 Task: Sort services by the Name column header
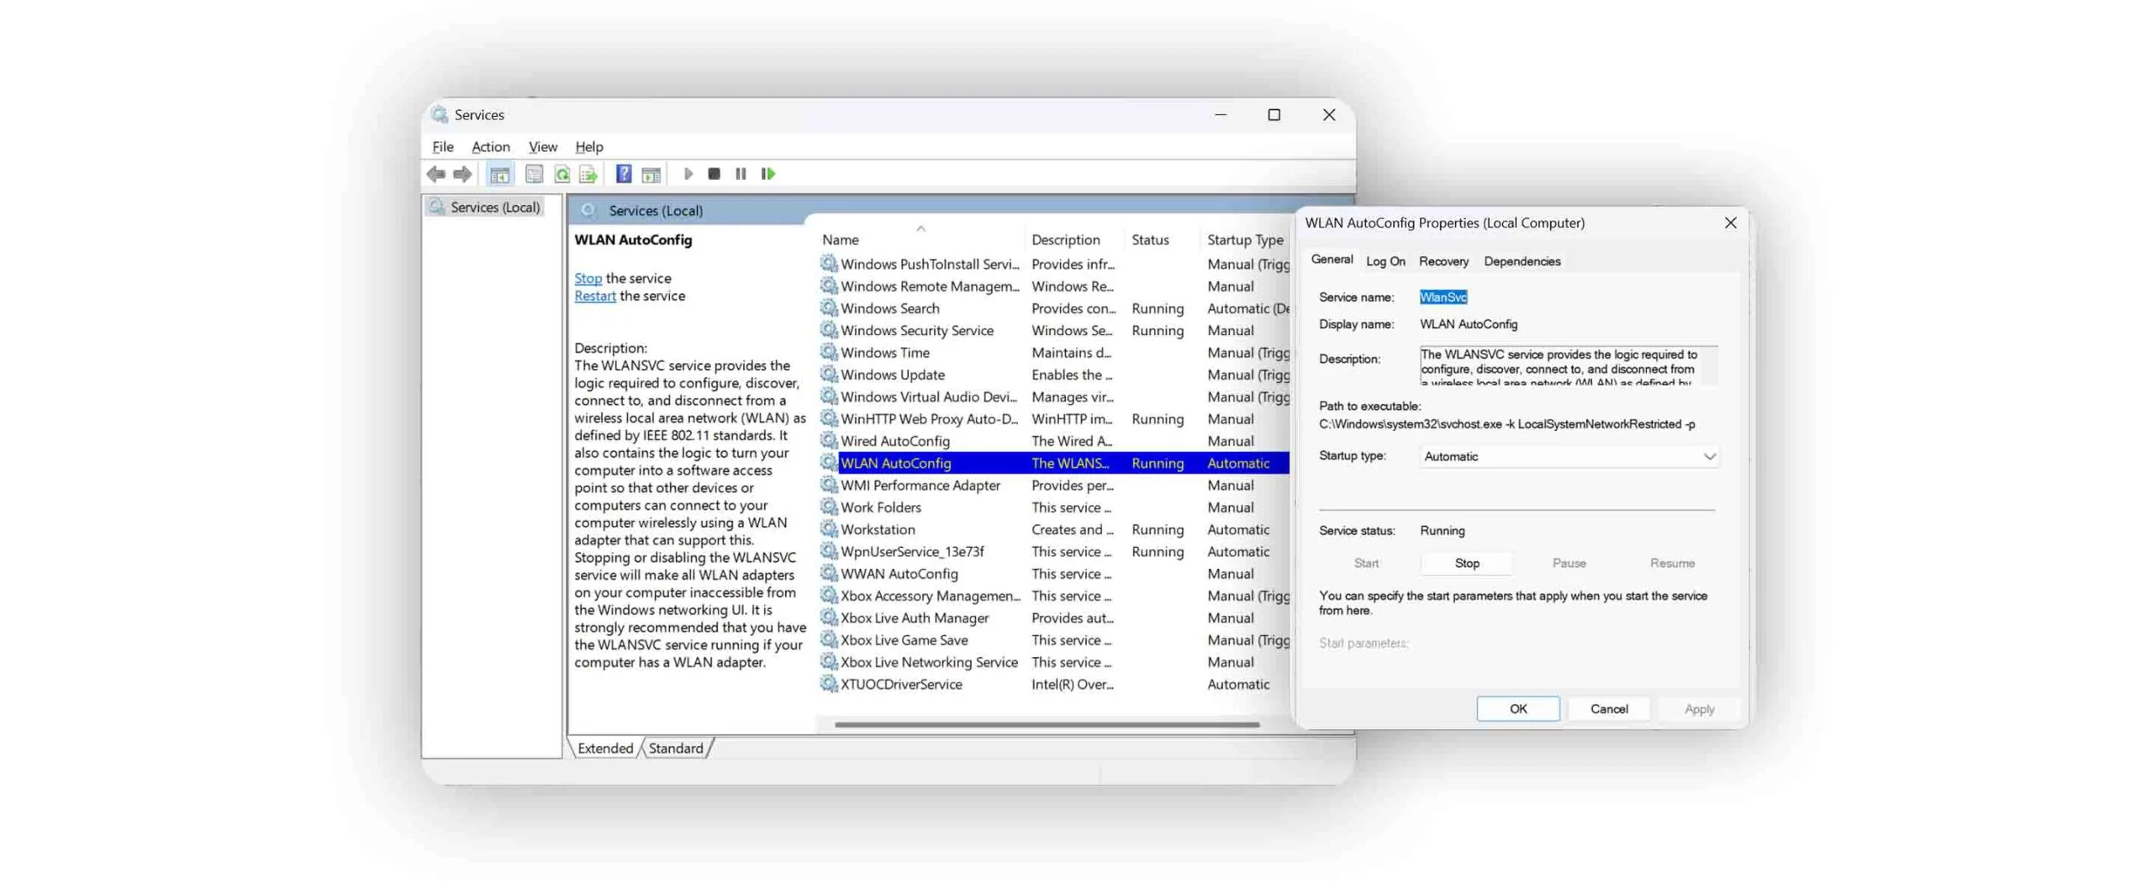(841, 240)
